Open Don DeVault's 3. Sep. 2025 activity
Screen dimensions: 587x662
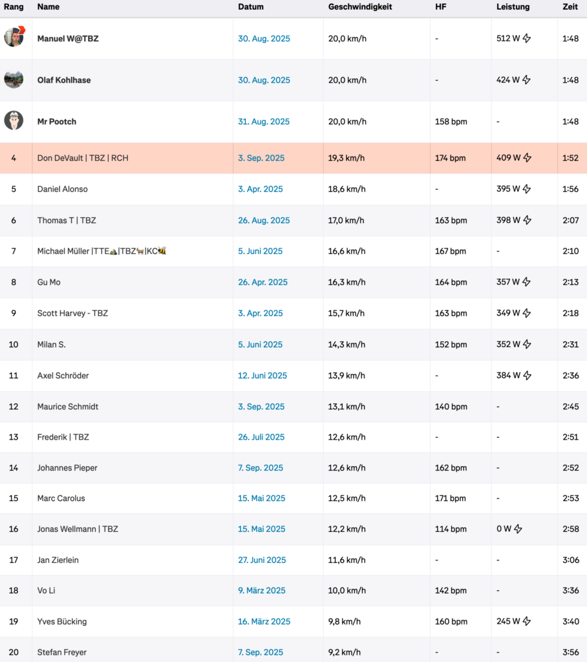tap(261, 158)
